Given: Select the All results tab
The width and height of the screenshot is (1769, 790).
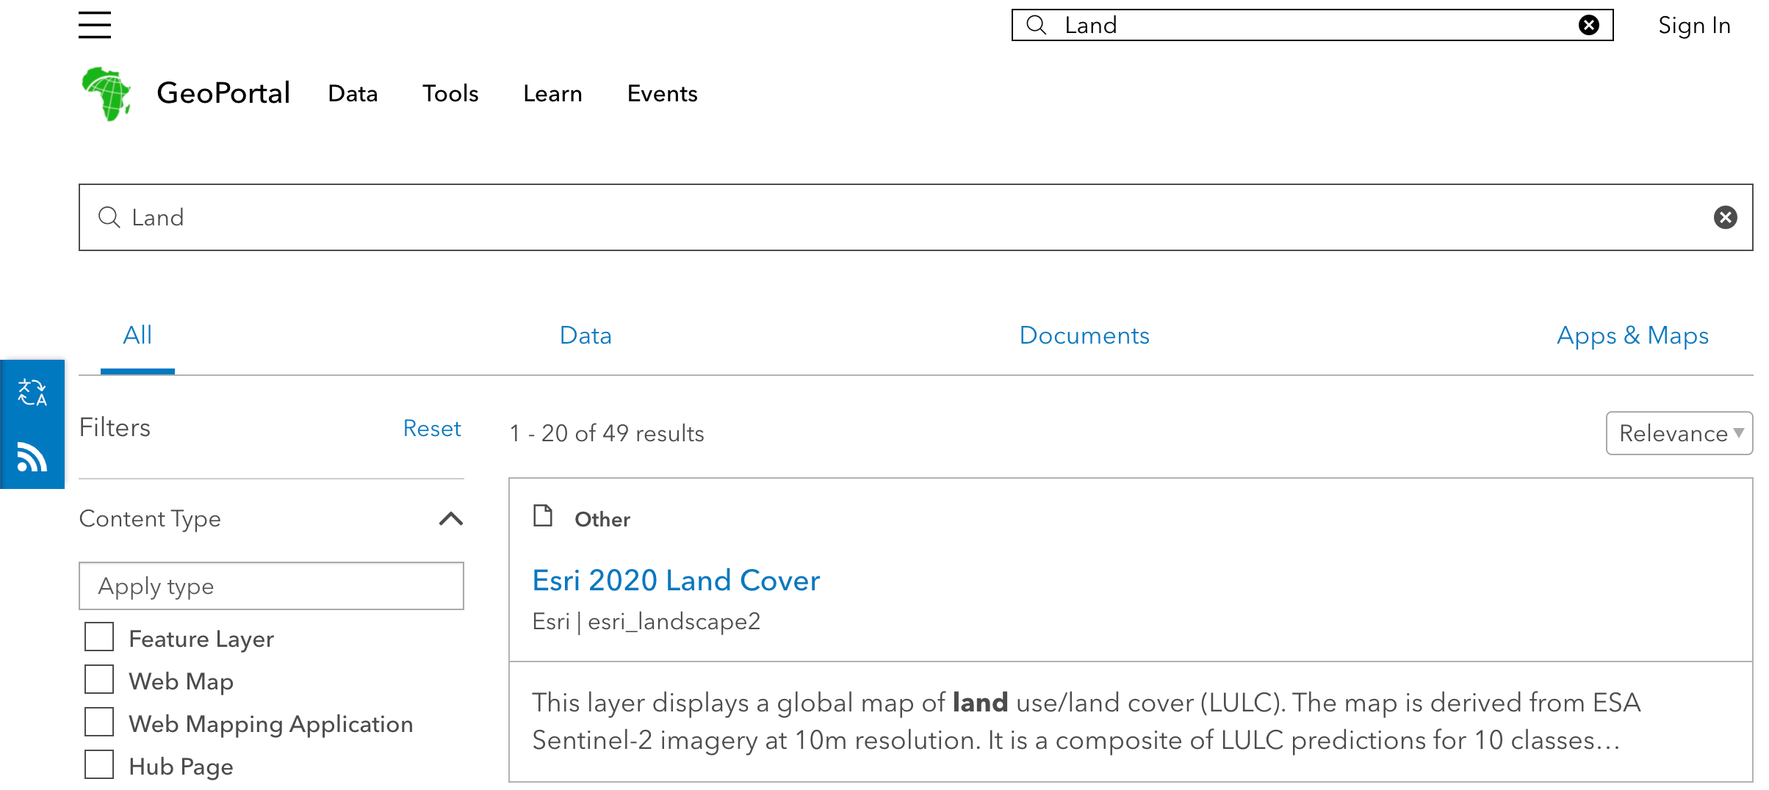Looking at the screenshot, I should pyautogui.click(x=137, y=336).
